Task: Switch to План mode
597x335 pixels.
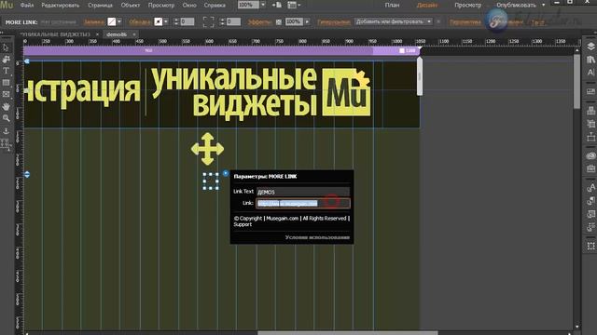Action: [392, 6]
